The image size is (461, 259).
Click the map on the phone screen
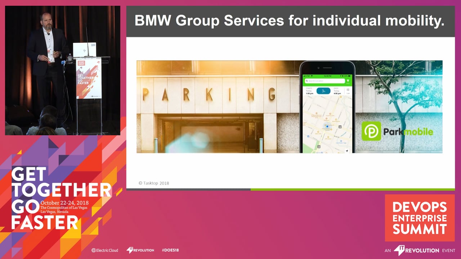(327, 124)
